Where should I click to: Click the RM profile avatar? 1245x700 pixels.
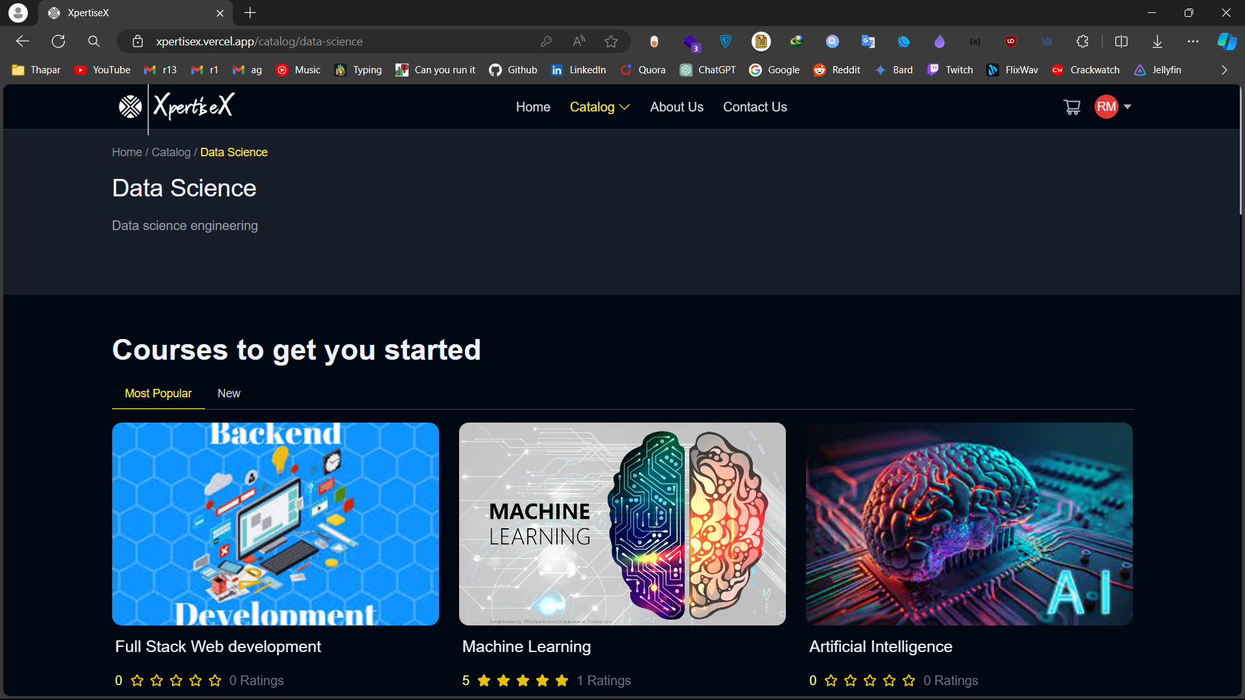pyautogui.click(x=1106, y=107)
